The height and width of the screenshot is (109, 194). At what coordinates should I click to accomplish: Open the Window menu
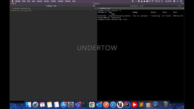pyautogui.click(x=68, y=1)
